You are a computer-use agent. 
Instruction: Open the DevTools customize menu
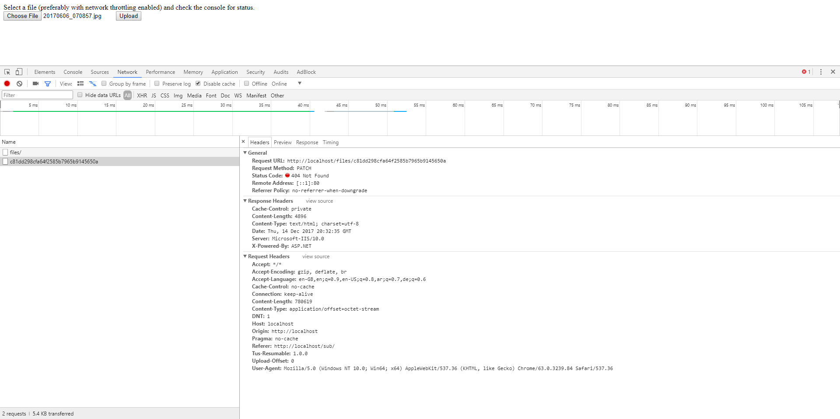(822, 72)
